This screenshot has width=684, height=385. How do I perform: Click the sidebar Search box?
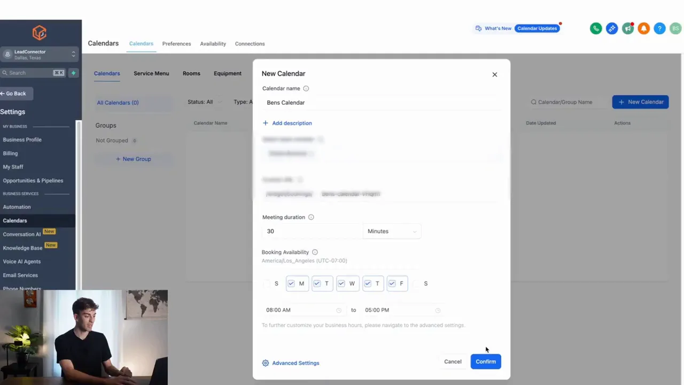(32, 73)
